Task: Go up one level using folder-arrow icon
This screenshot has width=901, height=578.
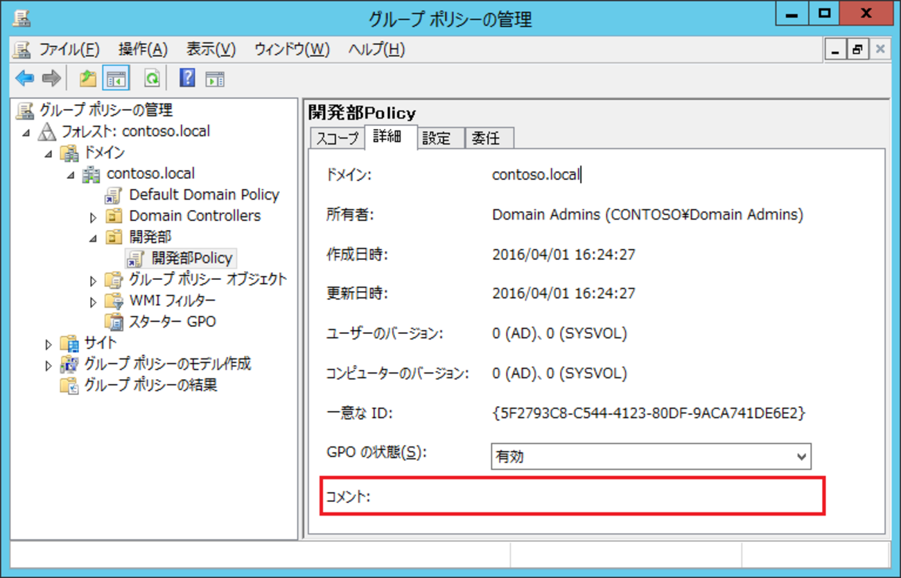Action: point(87,78)
